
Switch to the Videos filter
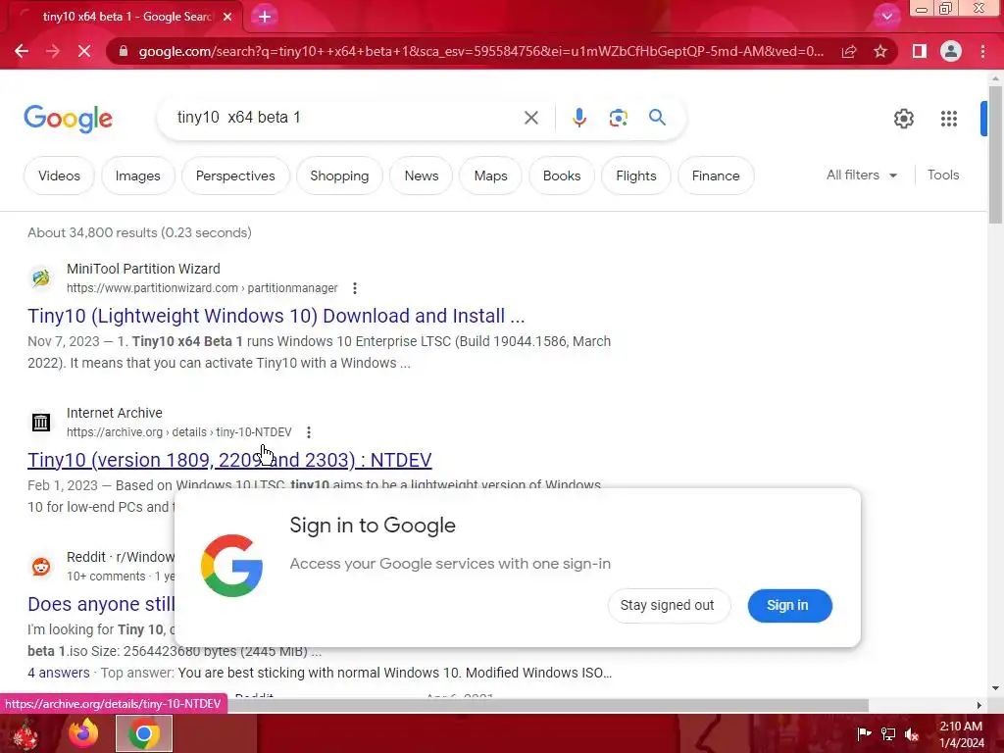[x=59, y=176]
